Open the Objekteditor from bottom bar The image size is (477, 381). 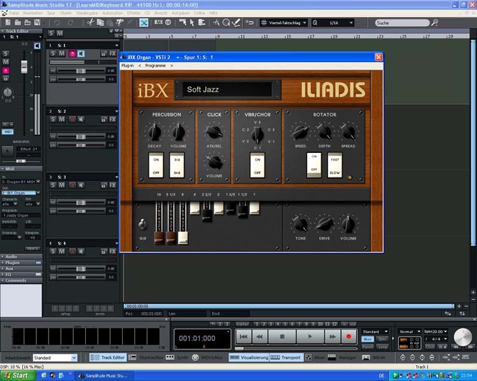click(146, 358)
